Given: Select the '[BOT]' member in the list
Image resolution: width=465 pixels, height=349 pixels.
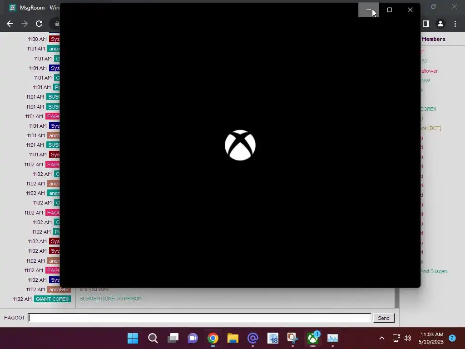Looking at the screenshot, I should [431, 128].
